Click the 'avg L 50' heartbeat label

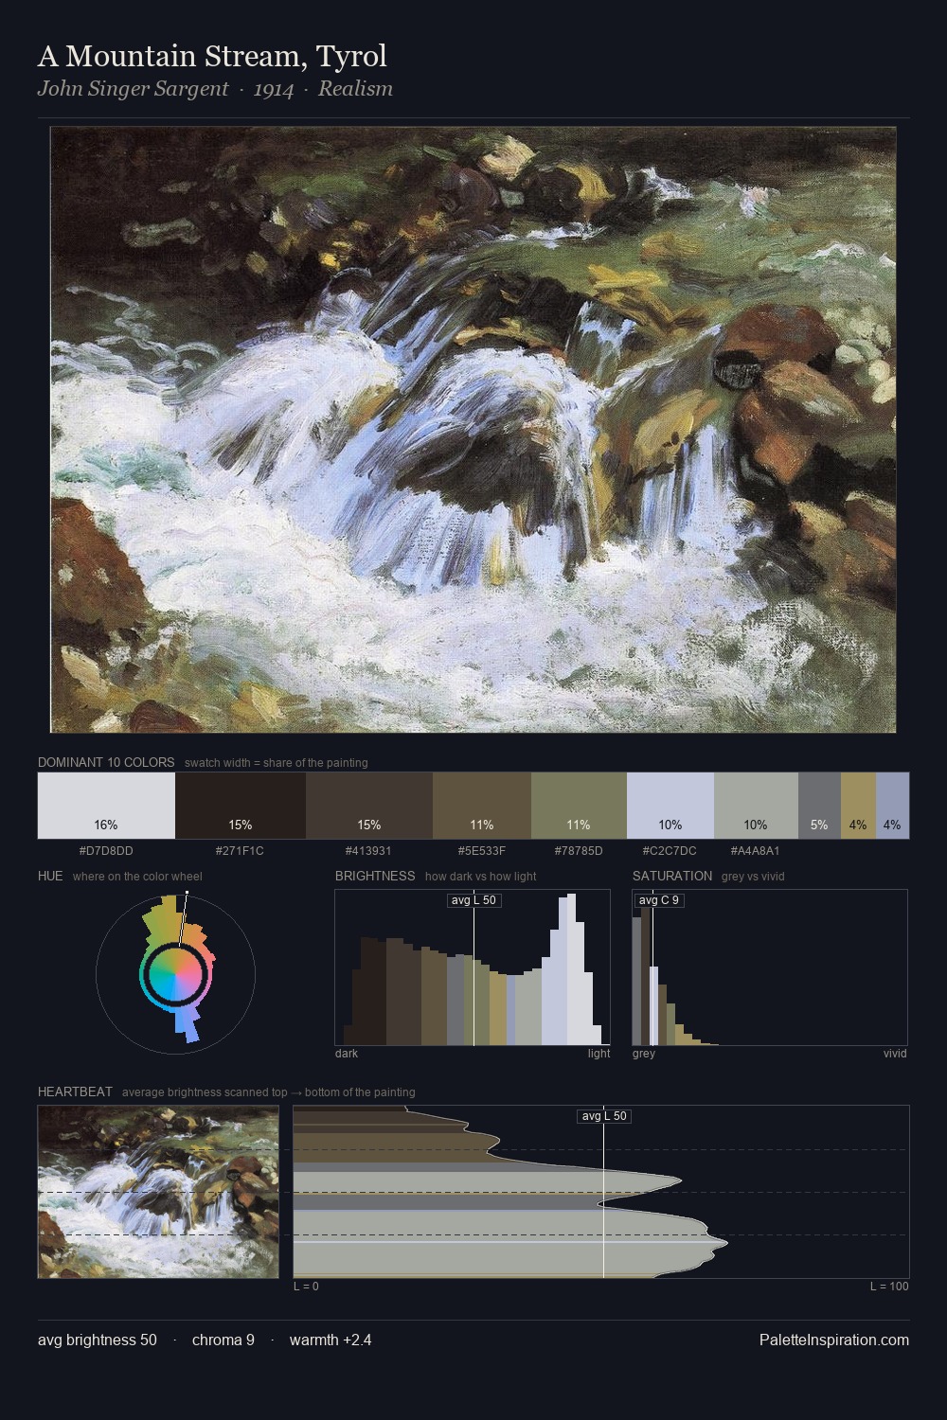(x=604, y=1116)
